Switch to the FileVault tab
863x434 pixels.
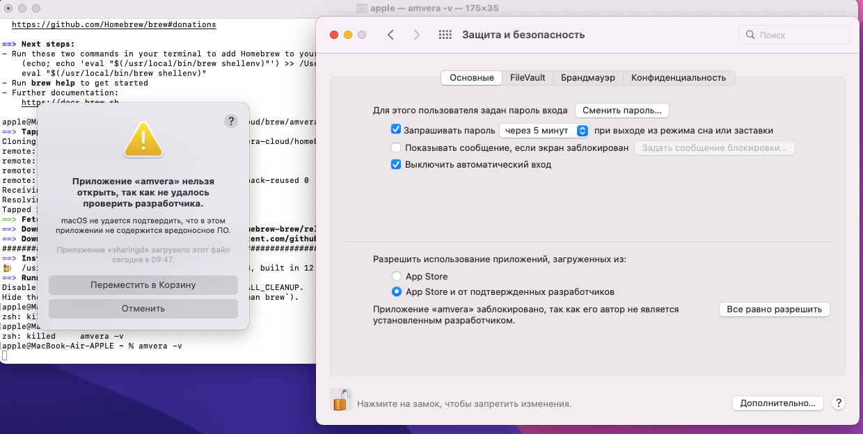[x=528, y=78]
